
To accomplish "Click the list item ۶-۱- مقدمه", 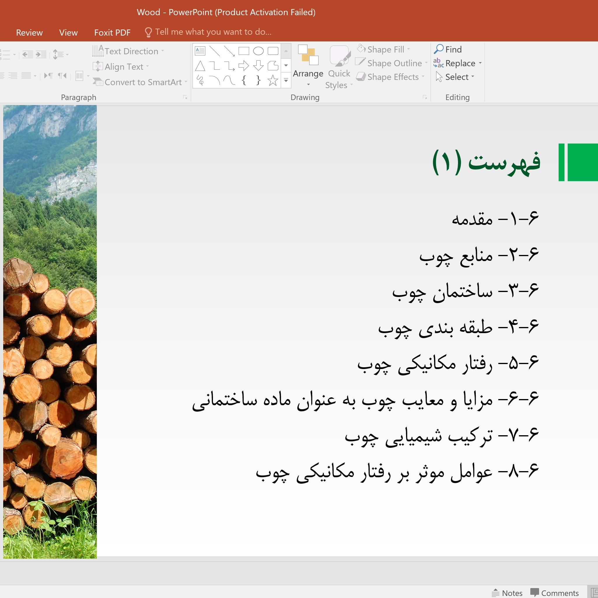I will 495,218.
